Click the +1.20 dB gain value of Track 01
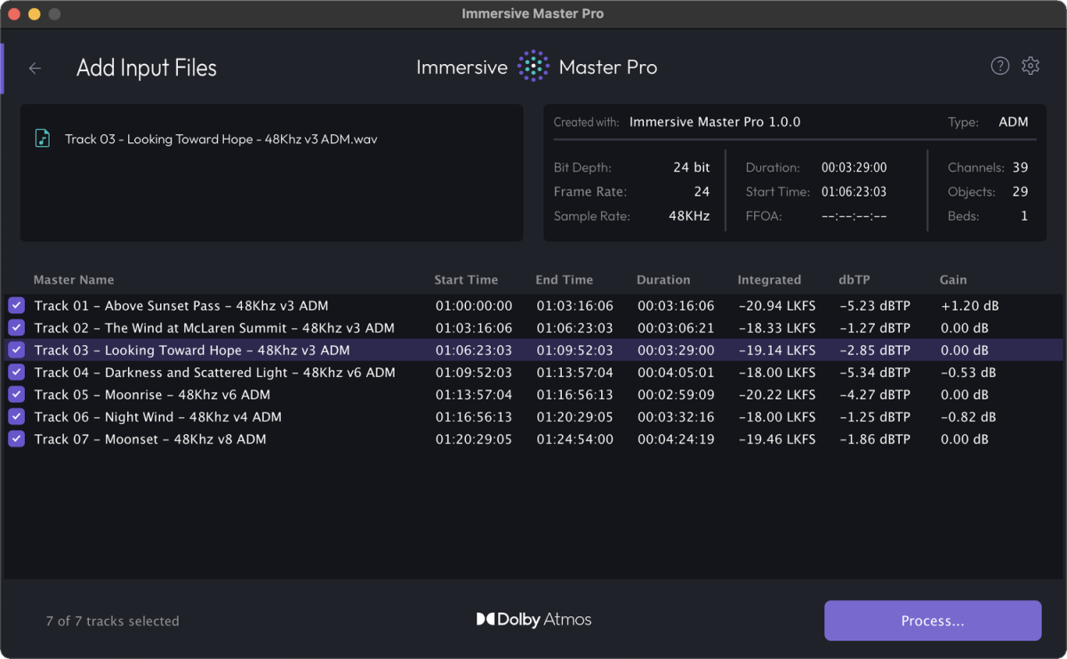The width and height of the screenshot is (1067, 659). click(969, 305)
